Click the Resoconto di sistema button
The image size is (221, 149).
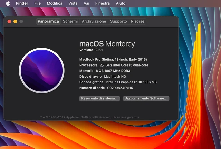coord(99,98)
